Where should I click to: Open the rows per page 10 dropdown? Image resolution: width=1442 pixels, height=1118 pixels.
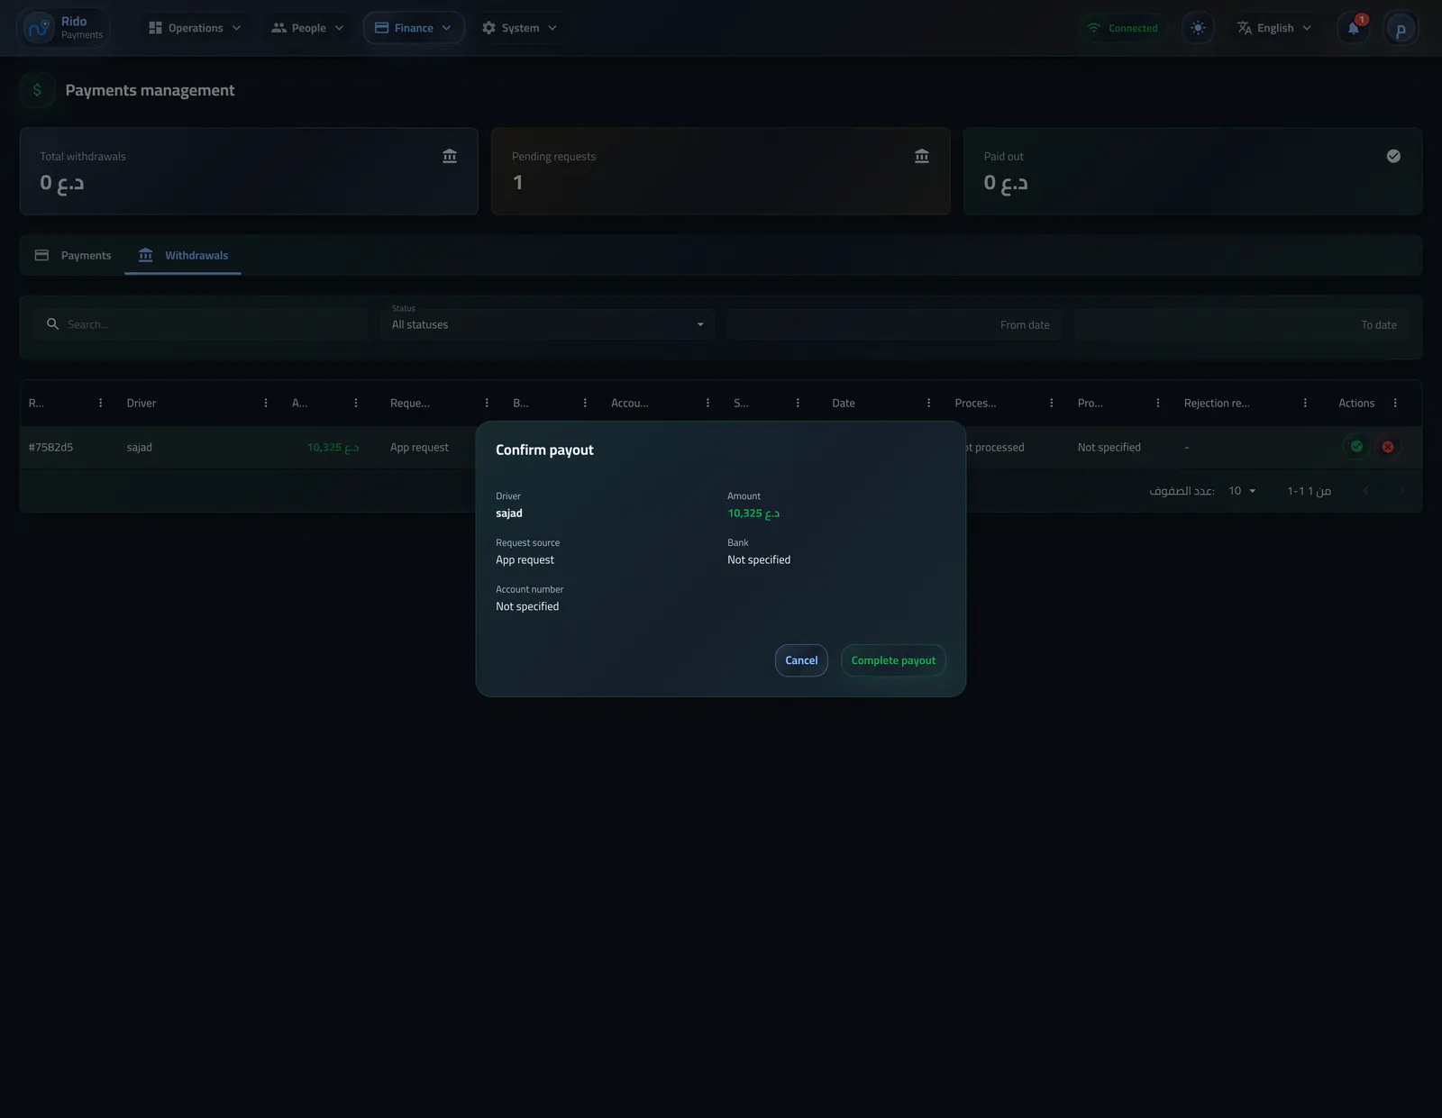point(1242,491)
